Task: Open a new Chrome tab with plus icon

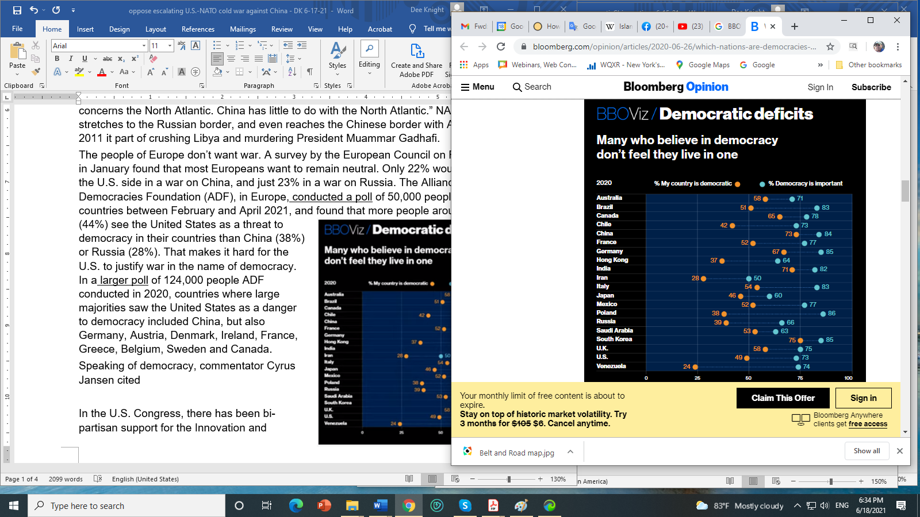Action: click(795, 26)
